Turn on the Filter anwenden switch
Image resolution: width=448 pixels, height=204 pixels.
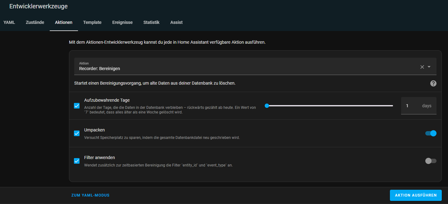(x=431, y=161)
